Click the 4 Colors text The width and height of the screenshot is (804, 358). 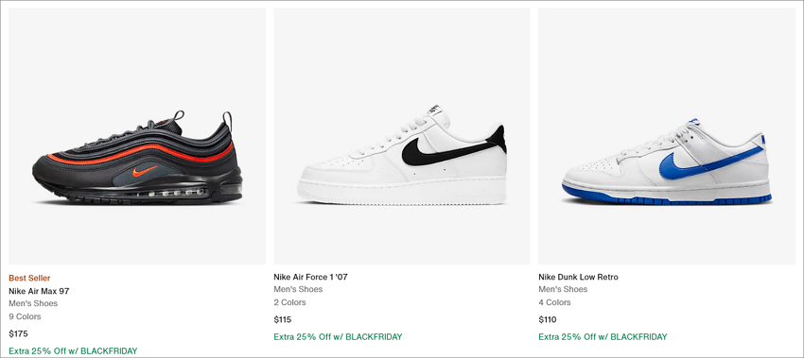(x=554, y=302)
